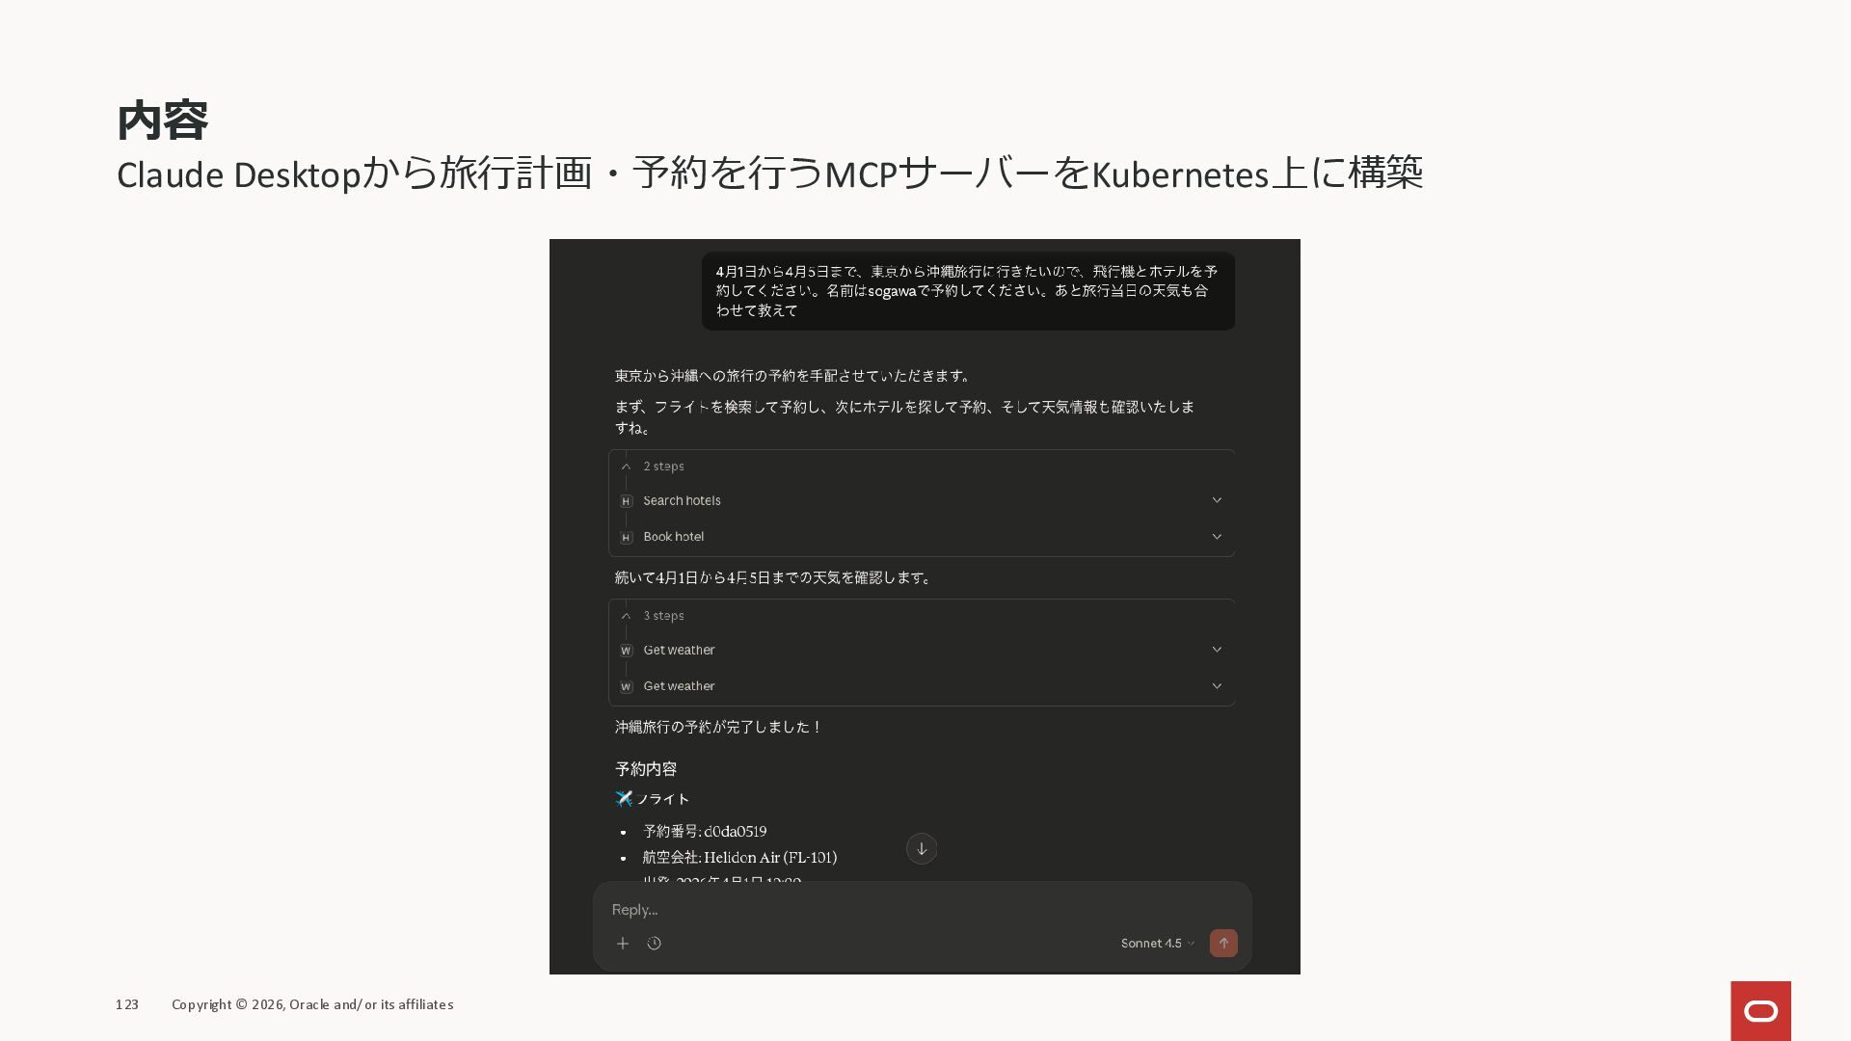Click the H icon beside Search hotels
This screenshot has height=1041, width=1851.
point(627,501)
